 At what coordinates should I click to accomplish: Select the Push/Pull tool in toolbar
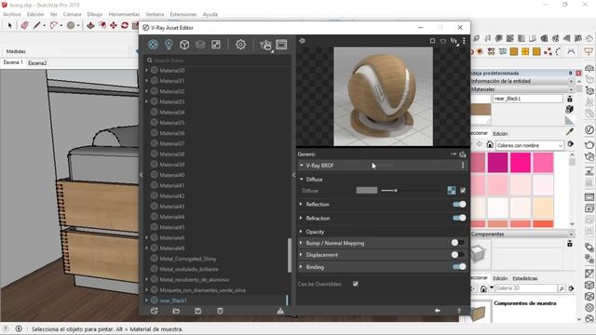[90, 25]
